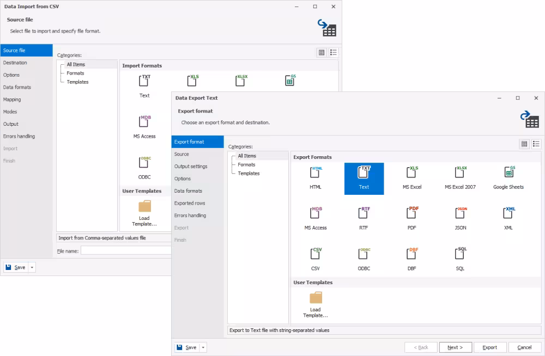Select the Text export format in Data Export
This screenshot has width=545, height=356.
[364, 179]
